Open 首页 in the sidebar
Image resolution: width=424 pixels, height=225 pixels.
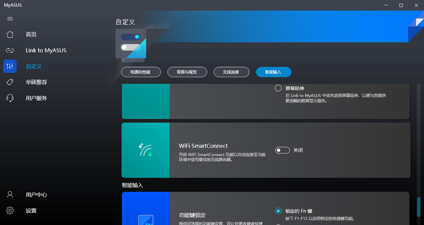point(31,35)
